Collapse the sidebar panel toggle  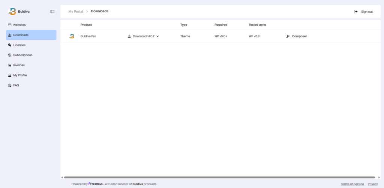click(52, 12)
